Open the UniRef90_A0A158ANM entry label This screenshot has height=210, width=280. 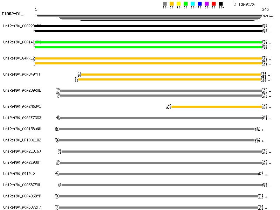coord(22,129)
